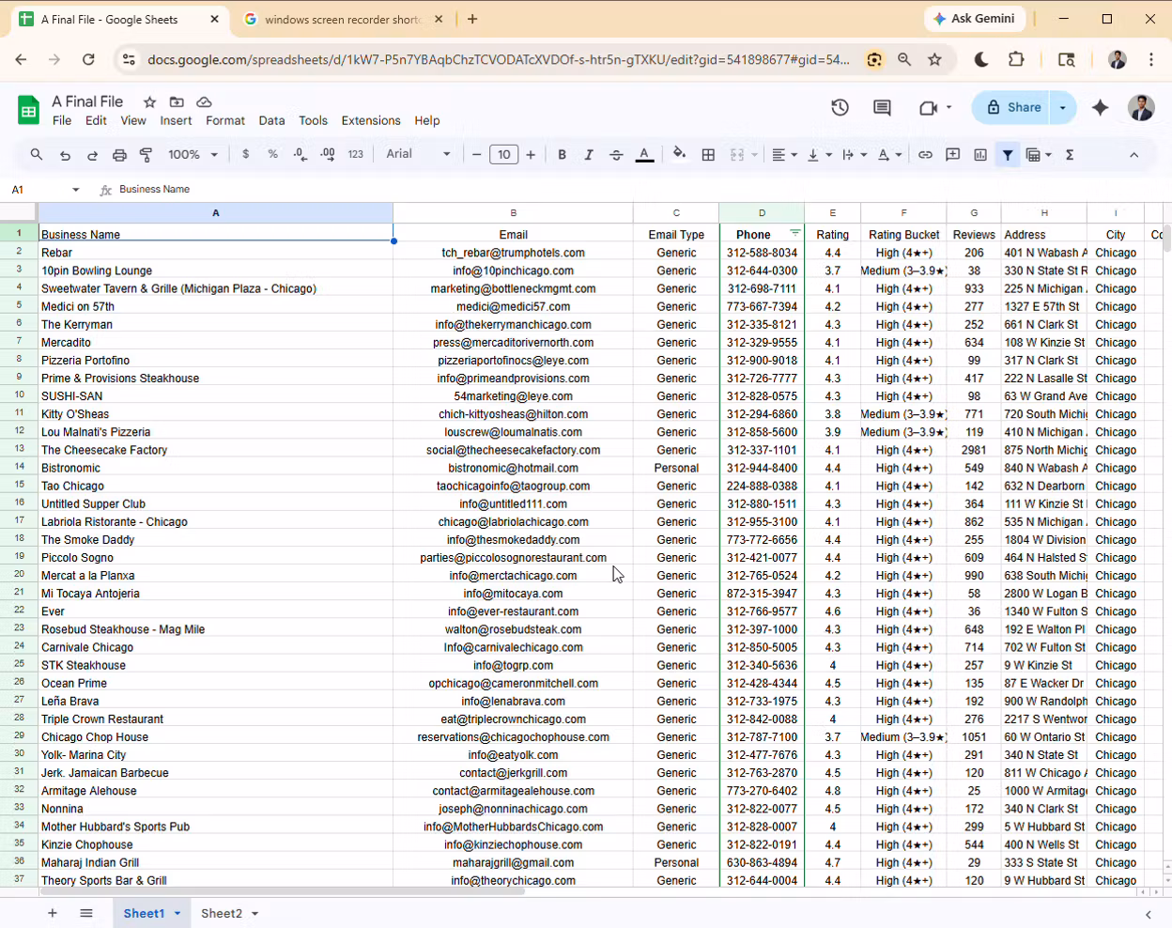
Task: Open the fill color picker
Action: [679, 154]
